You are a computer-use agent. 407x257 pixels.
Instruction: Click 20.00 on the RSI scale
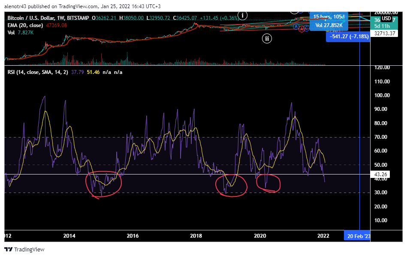click(381, 207)
